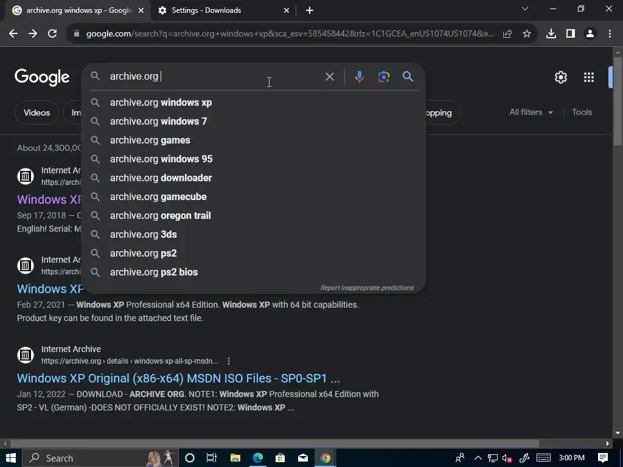Click the taskbar Search box
This screenshot has height=467, width=623.
100,458
